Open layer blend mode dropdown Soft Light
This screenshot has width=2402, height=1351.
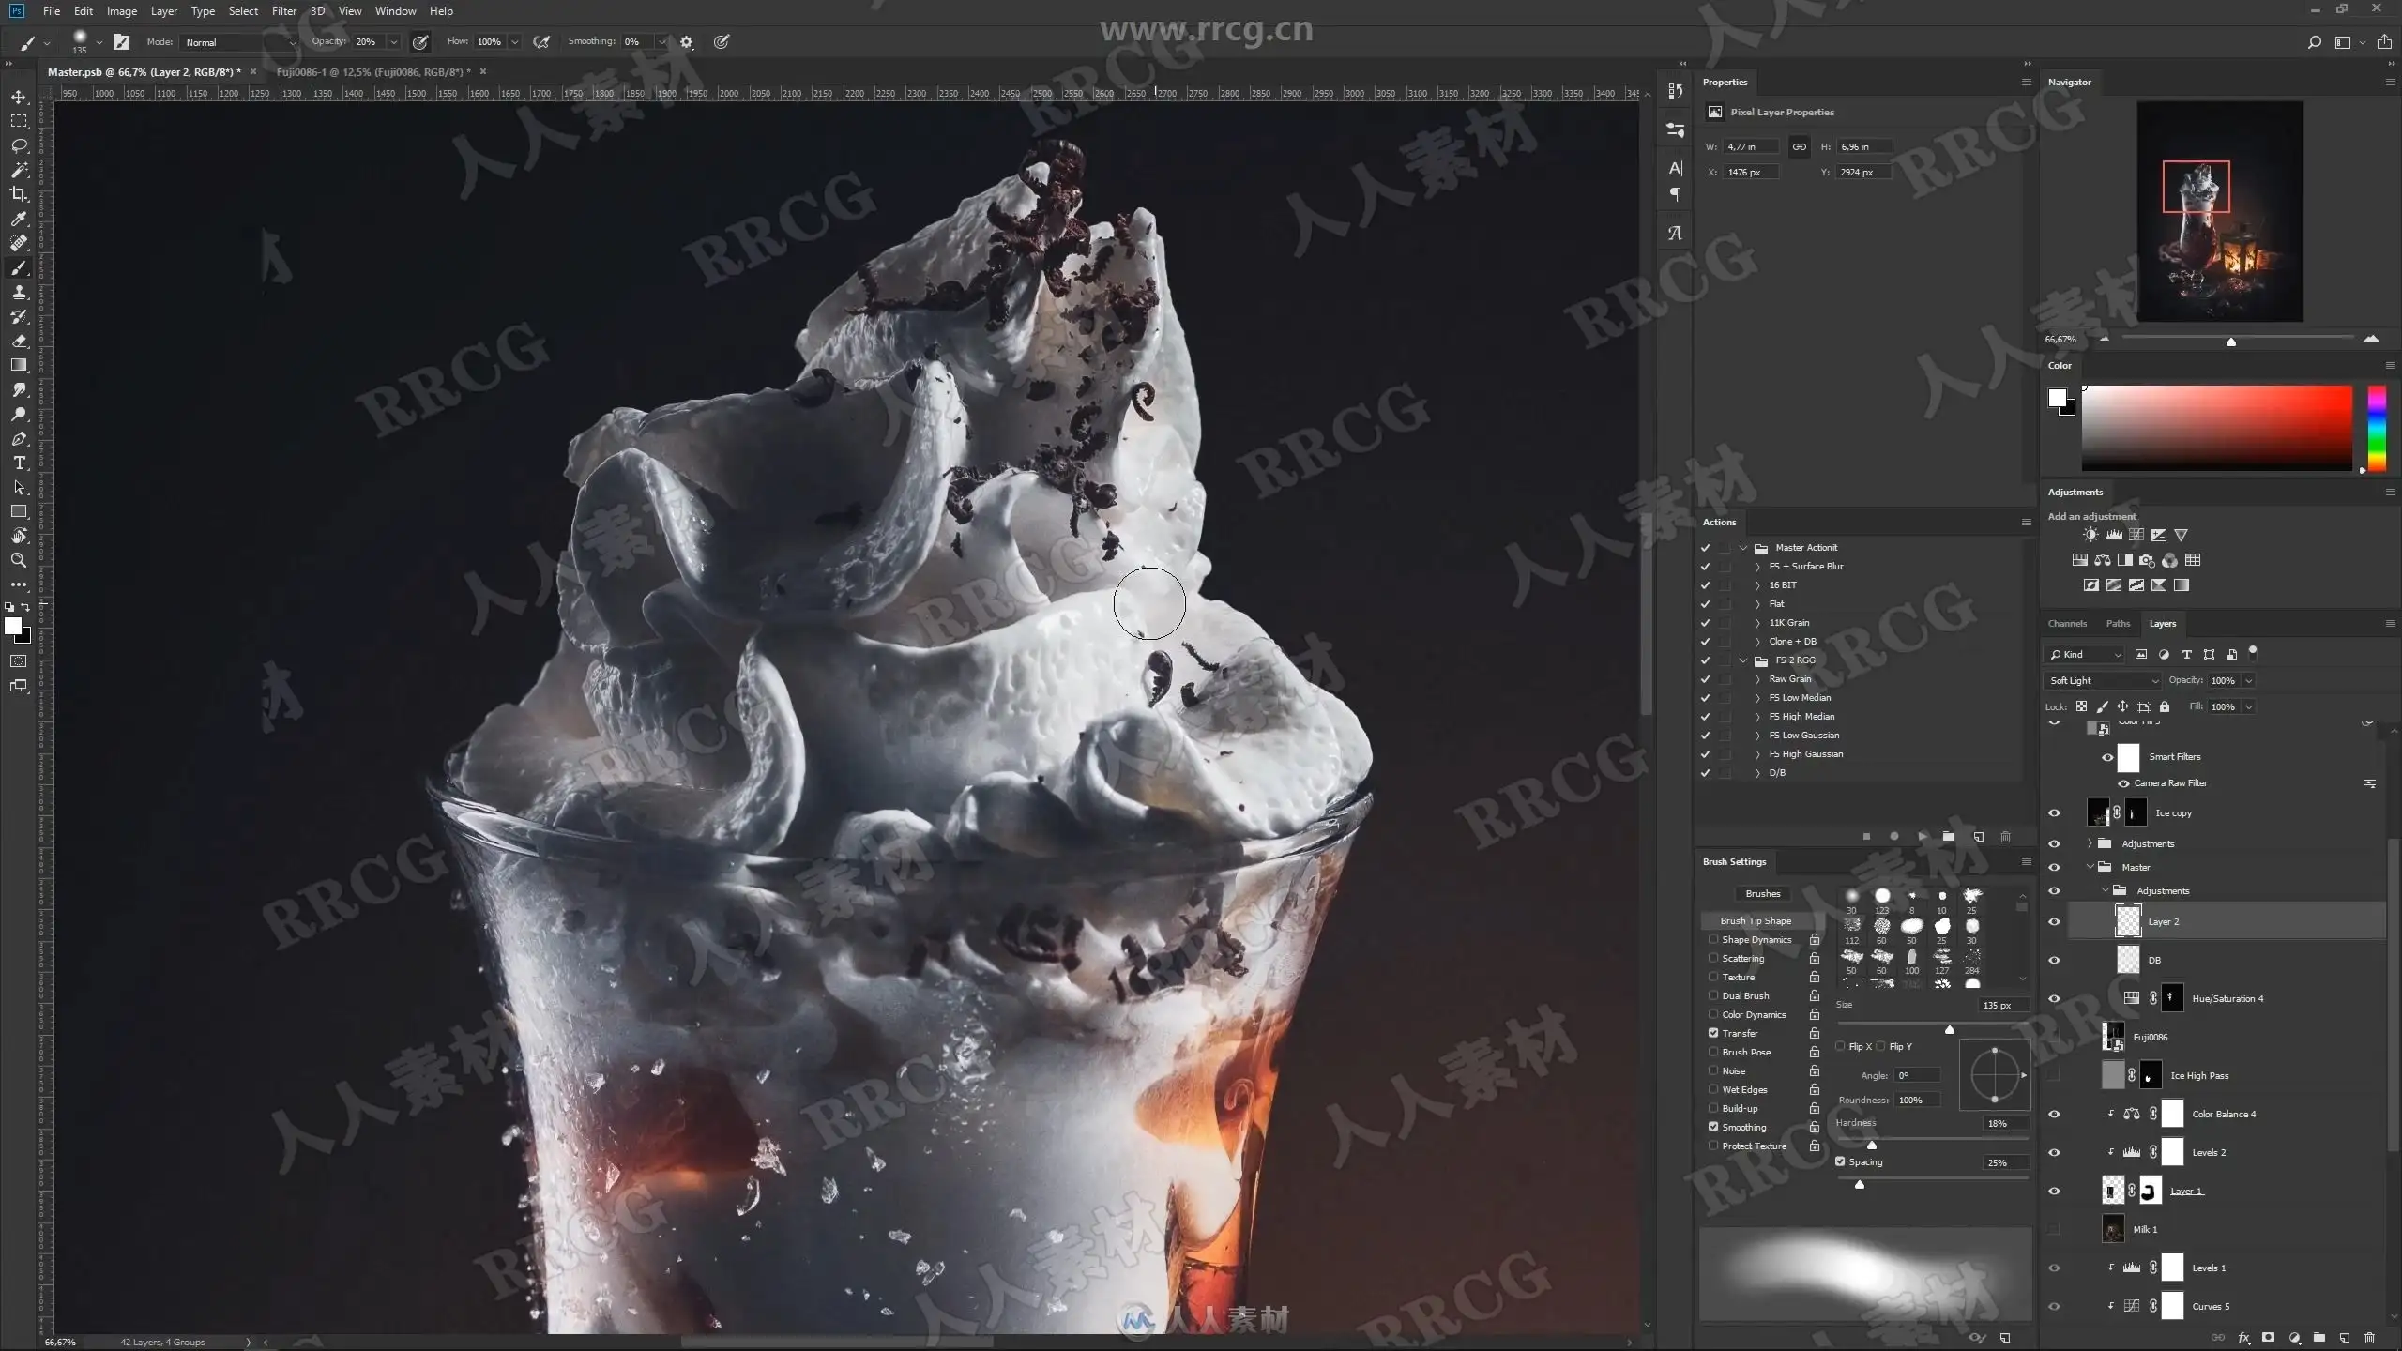click(x=2103, y=680)
